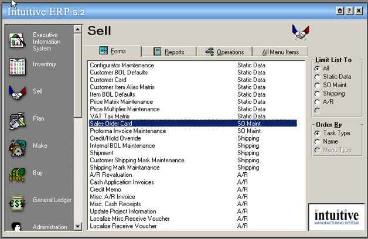Image resolution: width=368 pixels, height=239 pixels.
Task: Select the highlighted Sales Order Card row
Action: click(193, 124)
